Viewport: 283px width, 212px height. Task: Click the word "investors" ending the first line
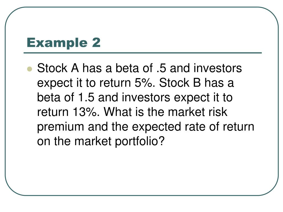[218, 68]
